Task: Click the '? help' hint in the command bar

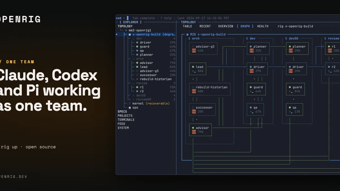Action: (x=166, y=18)
